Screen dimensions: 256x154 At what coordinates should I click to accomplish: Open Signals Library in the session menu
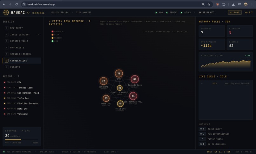(22, 54)
